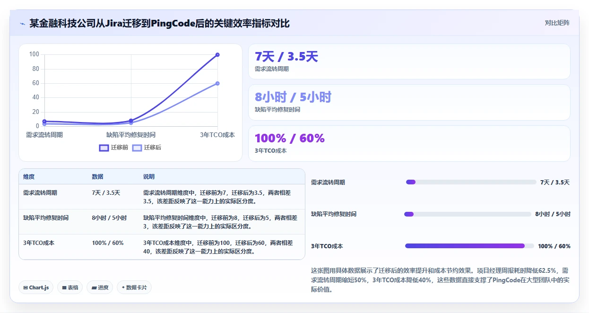This screenshot has height=313, width=589.
Task: Click the 需求流转周期 progress bar
Action: (x=471, y=182)
